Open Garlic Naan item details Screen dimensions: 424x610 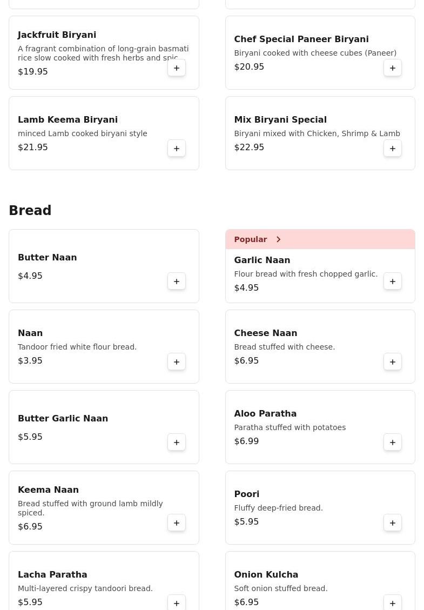(x=262, y=260)
